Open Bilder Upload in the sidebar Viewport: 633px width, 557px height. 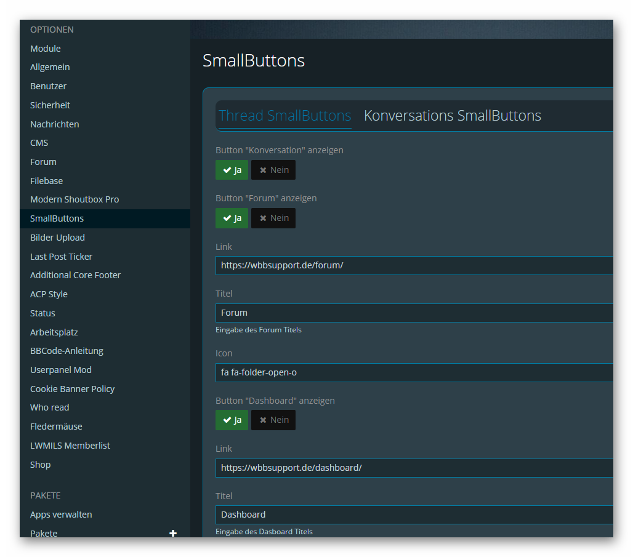click(x=57, y=238)
